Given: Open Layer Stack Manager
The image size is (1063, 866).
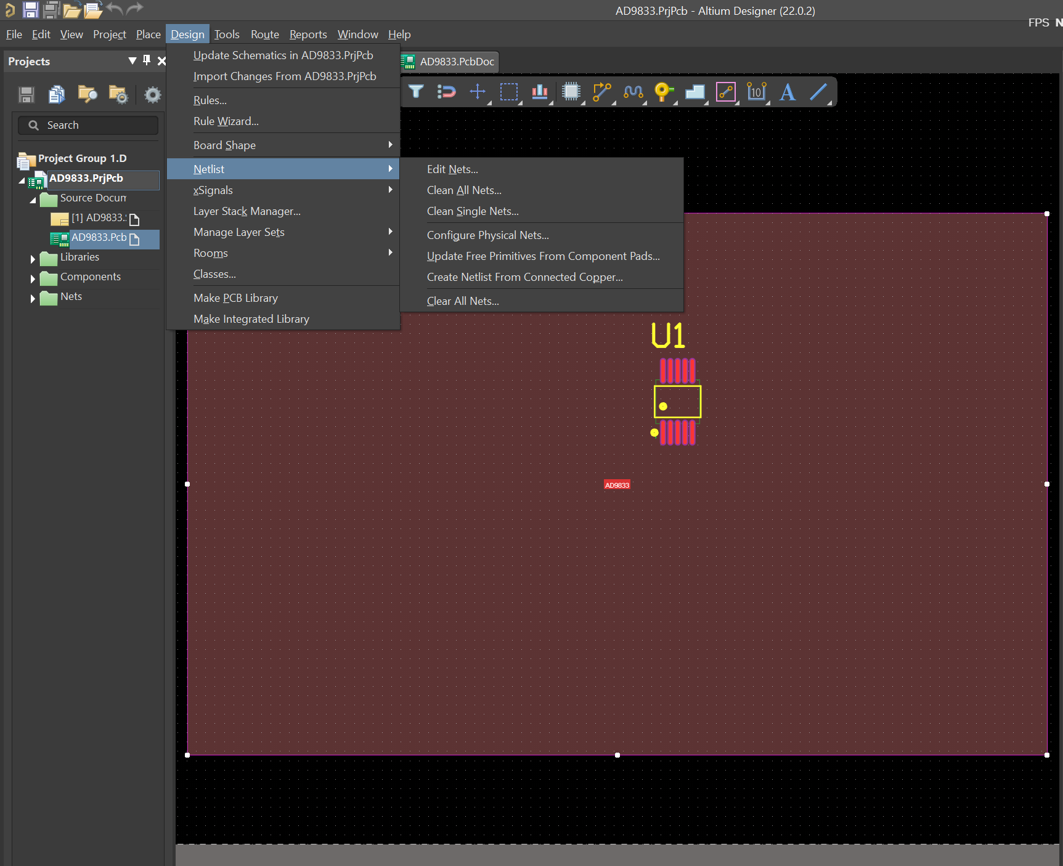Looking at the screenshot, I should point(283,211).
